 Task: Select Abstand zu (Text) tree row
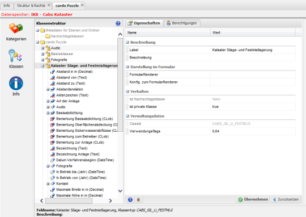coord(71,84)
